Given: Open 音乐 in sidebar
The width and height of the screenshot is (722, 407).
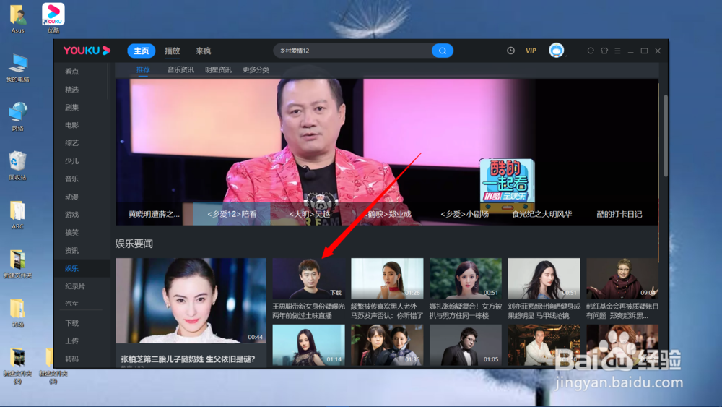Looking at the screenshot, I should point(71,179).
